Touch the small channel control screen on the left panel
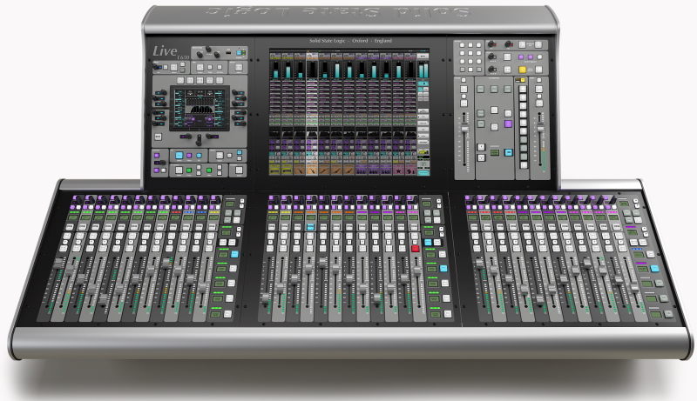The width and height of the screenshot is (697, 401). (200, 108)
